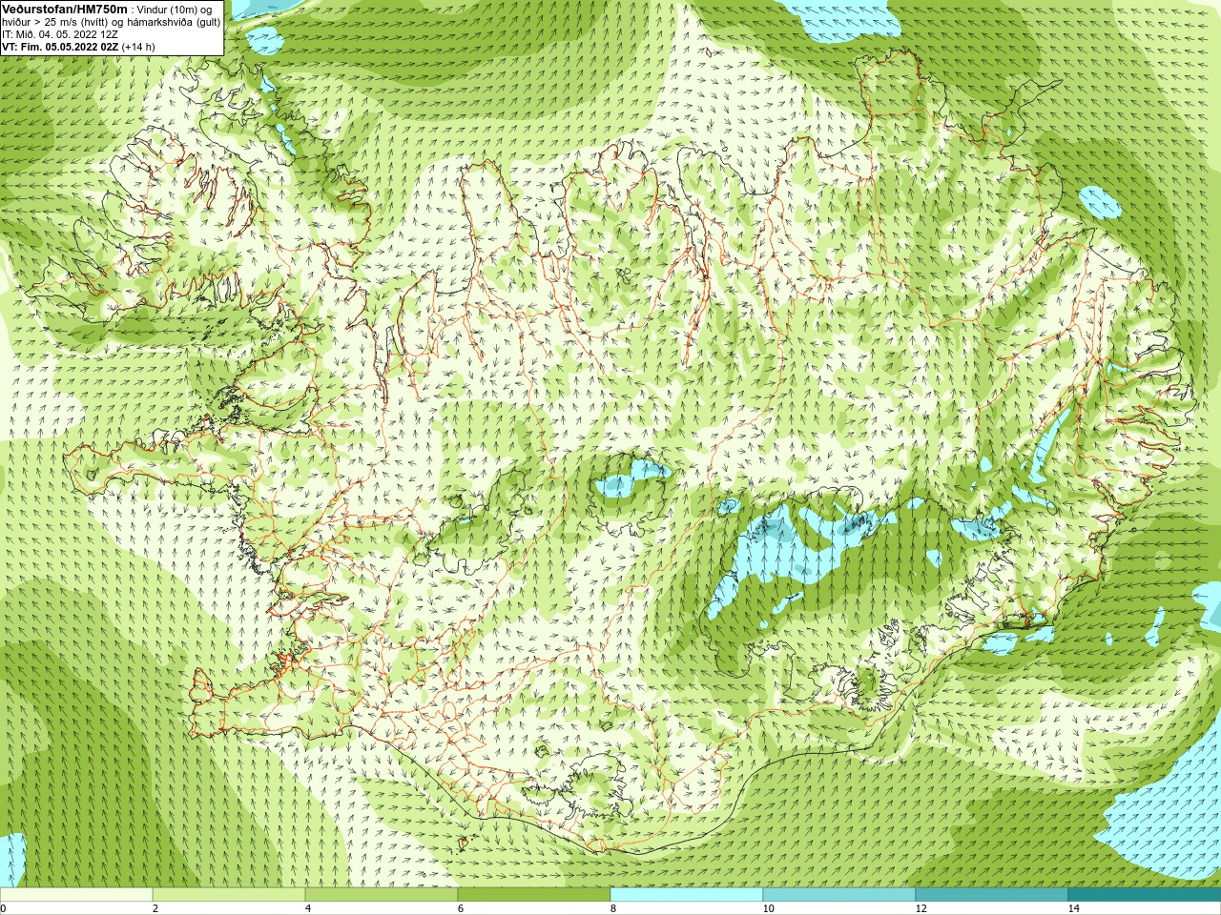Click the '4' label on the wind scale

(308, 908)
